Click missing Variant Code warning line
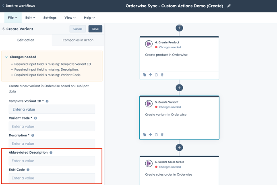 48,75
